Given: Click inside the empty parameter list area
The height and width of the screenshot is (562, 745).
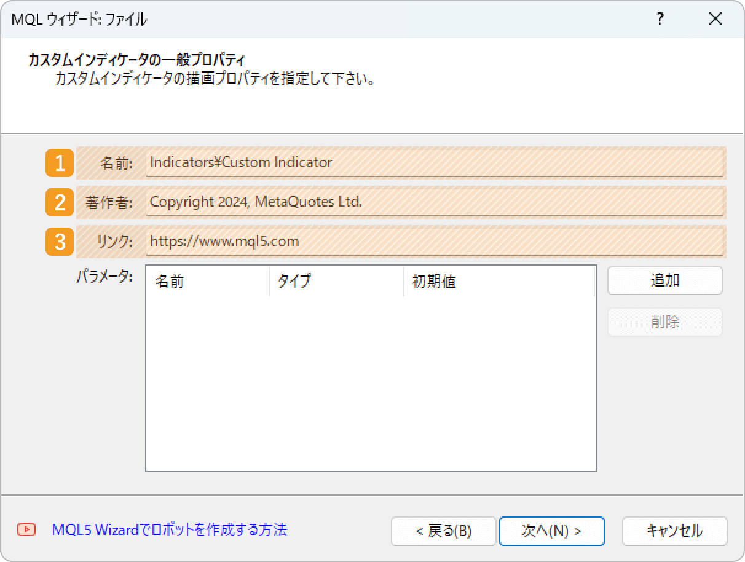Looking at the screenshot, I should (371, 384).
